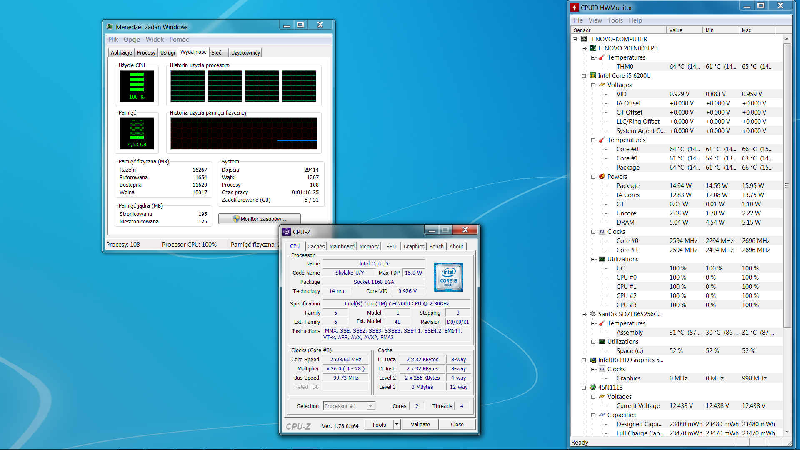Click the Value column header in HWMonitor
Viewport: 800px width, 450px height.
click(684, 30)
